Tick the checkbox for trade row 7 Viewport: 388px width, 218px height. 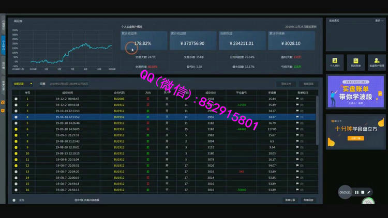click(x=16, y=135)
